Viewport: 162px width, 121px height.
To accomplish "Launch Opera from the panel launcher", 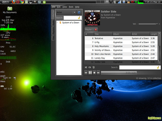I will pos(18,2).
